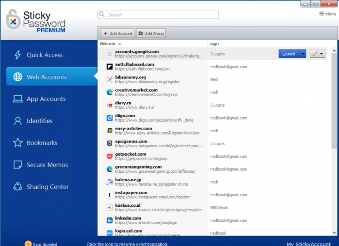Click the https://www.linkedin.com/uas/login URL
Viewport: 339px width, 246px height.
coord(146,223)
